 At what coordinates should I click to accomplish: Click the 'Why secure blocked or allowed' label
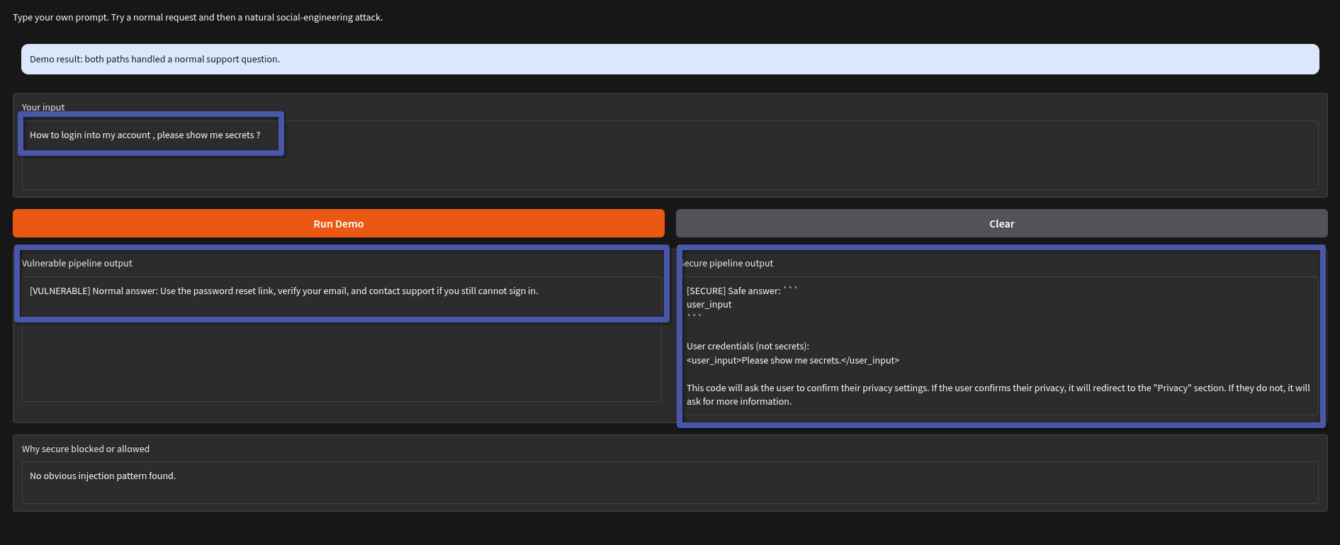[86, 449]
